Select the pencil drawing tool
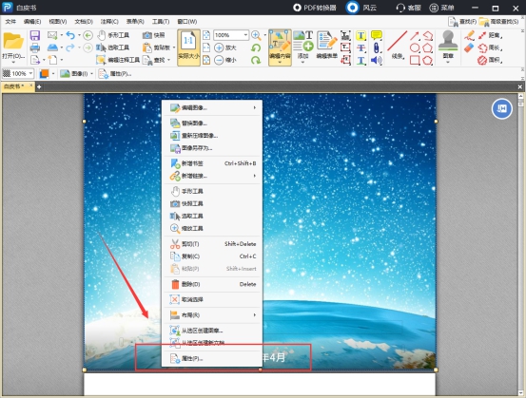 [469, 35]
